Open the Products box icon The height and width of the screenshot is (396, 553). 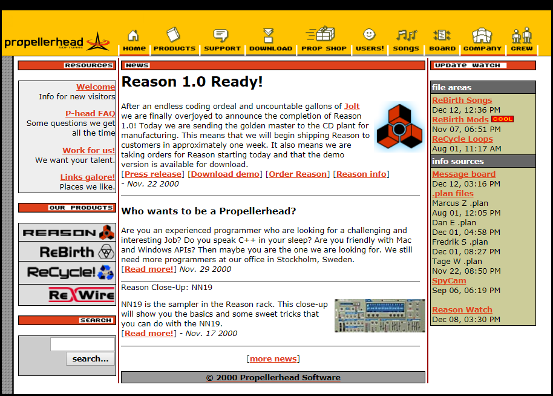(173, 35)
